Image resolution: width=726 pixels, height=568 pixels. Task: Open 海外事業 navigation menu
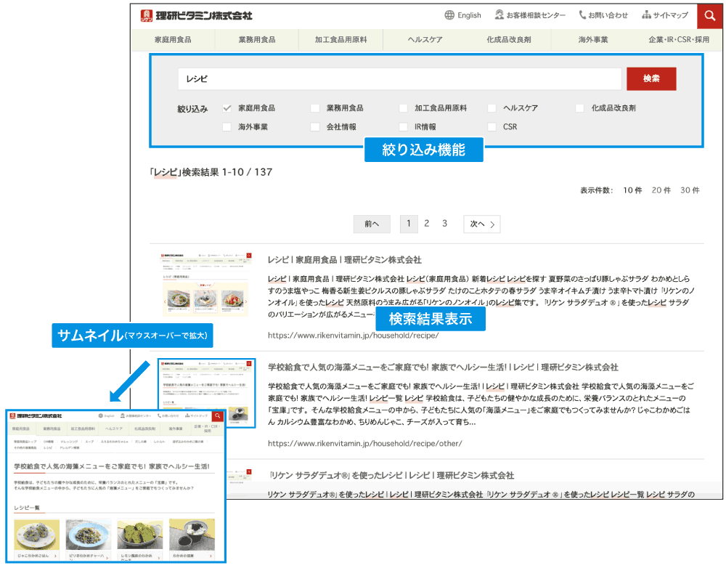tap(593, 40)
